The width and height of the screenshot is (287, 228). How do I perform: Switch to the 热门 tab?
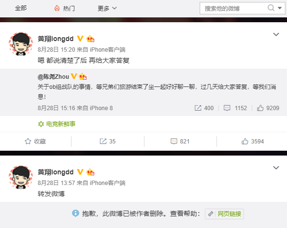pyautogui.click(x=64, y=8)
